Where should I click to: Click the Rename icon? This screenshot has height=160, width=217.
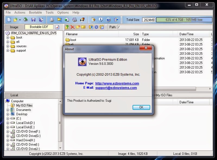[x=83, y=27]
